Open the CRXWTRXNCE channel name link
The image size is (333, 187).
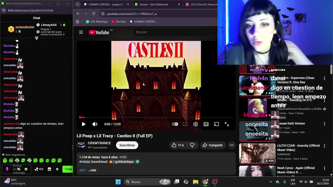pyautogui.click(x=99, y=143)
